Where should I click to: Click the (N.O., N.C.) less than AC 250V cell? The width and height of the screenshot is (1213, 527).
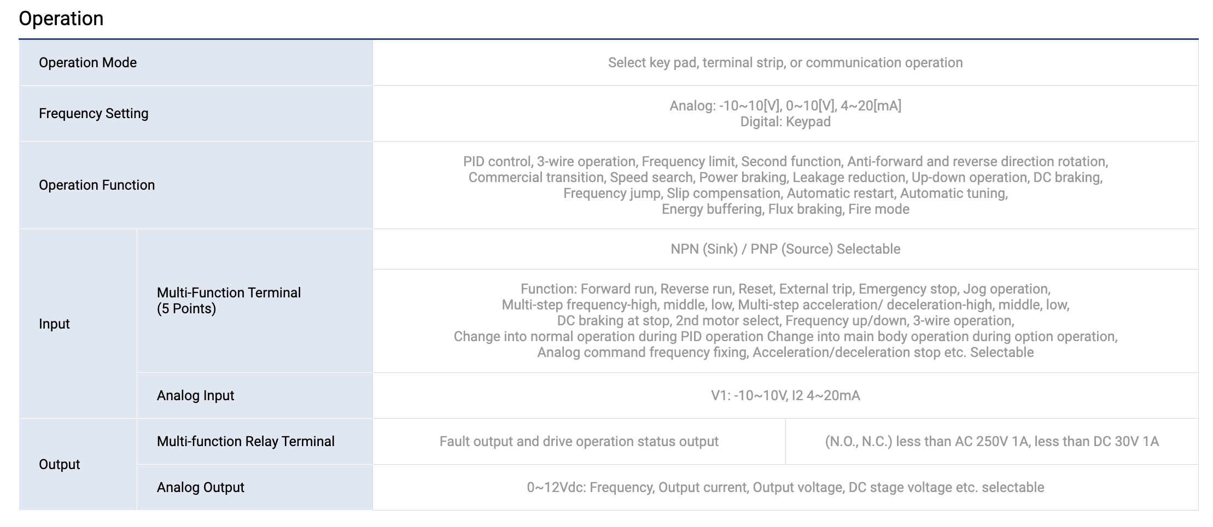992,441
